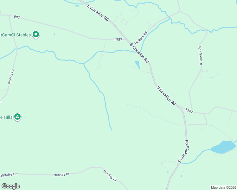Click the Pine View Dr label
This screenshot has height=190, width=237.
[200, 55]
